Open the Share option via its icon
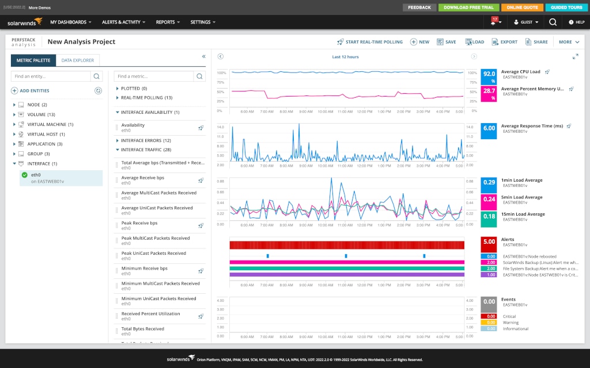The width and height of the screenshot is (590, 368). coord(528,42)
